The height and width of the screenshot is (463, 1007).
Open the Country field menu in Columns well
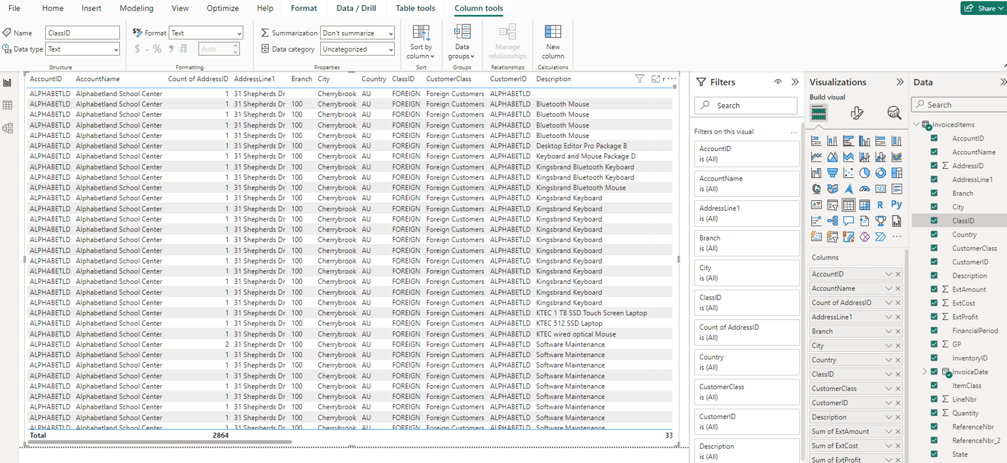coord(888,360)
